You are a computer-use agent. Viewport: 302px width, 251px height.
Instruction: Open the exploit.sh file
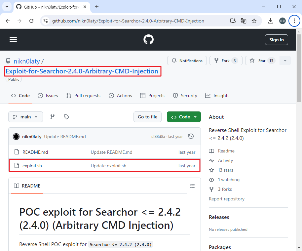point(32,166)
